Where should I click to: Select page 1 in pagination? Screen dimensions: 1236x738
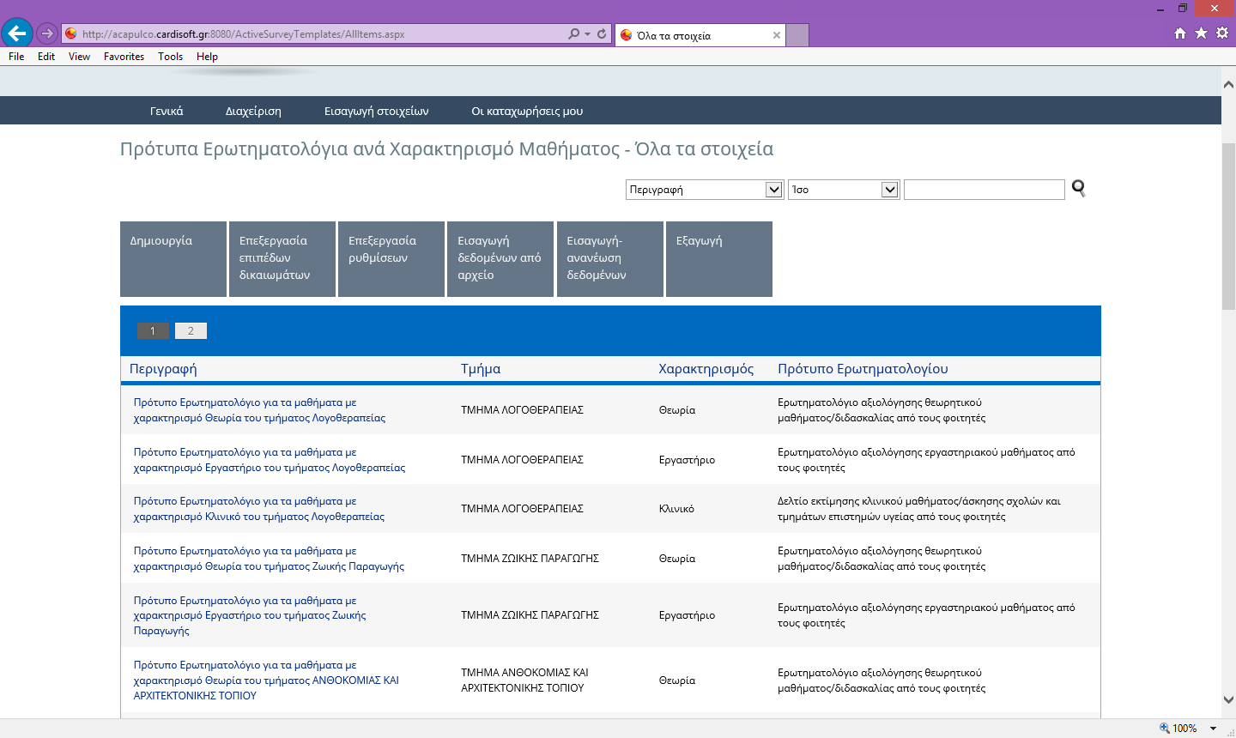(154, 331)
